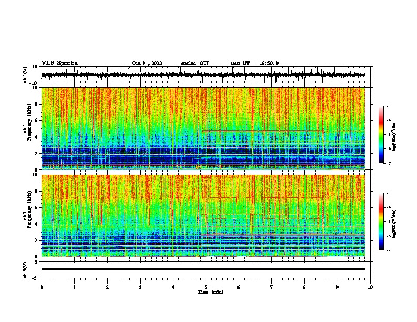Click the "VLF Spectra" plot title

[x=59, y=63]
